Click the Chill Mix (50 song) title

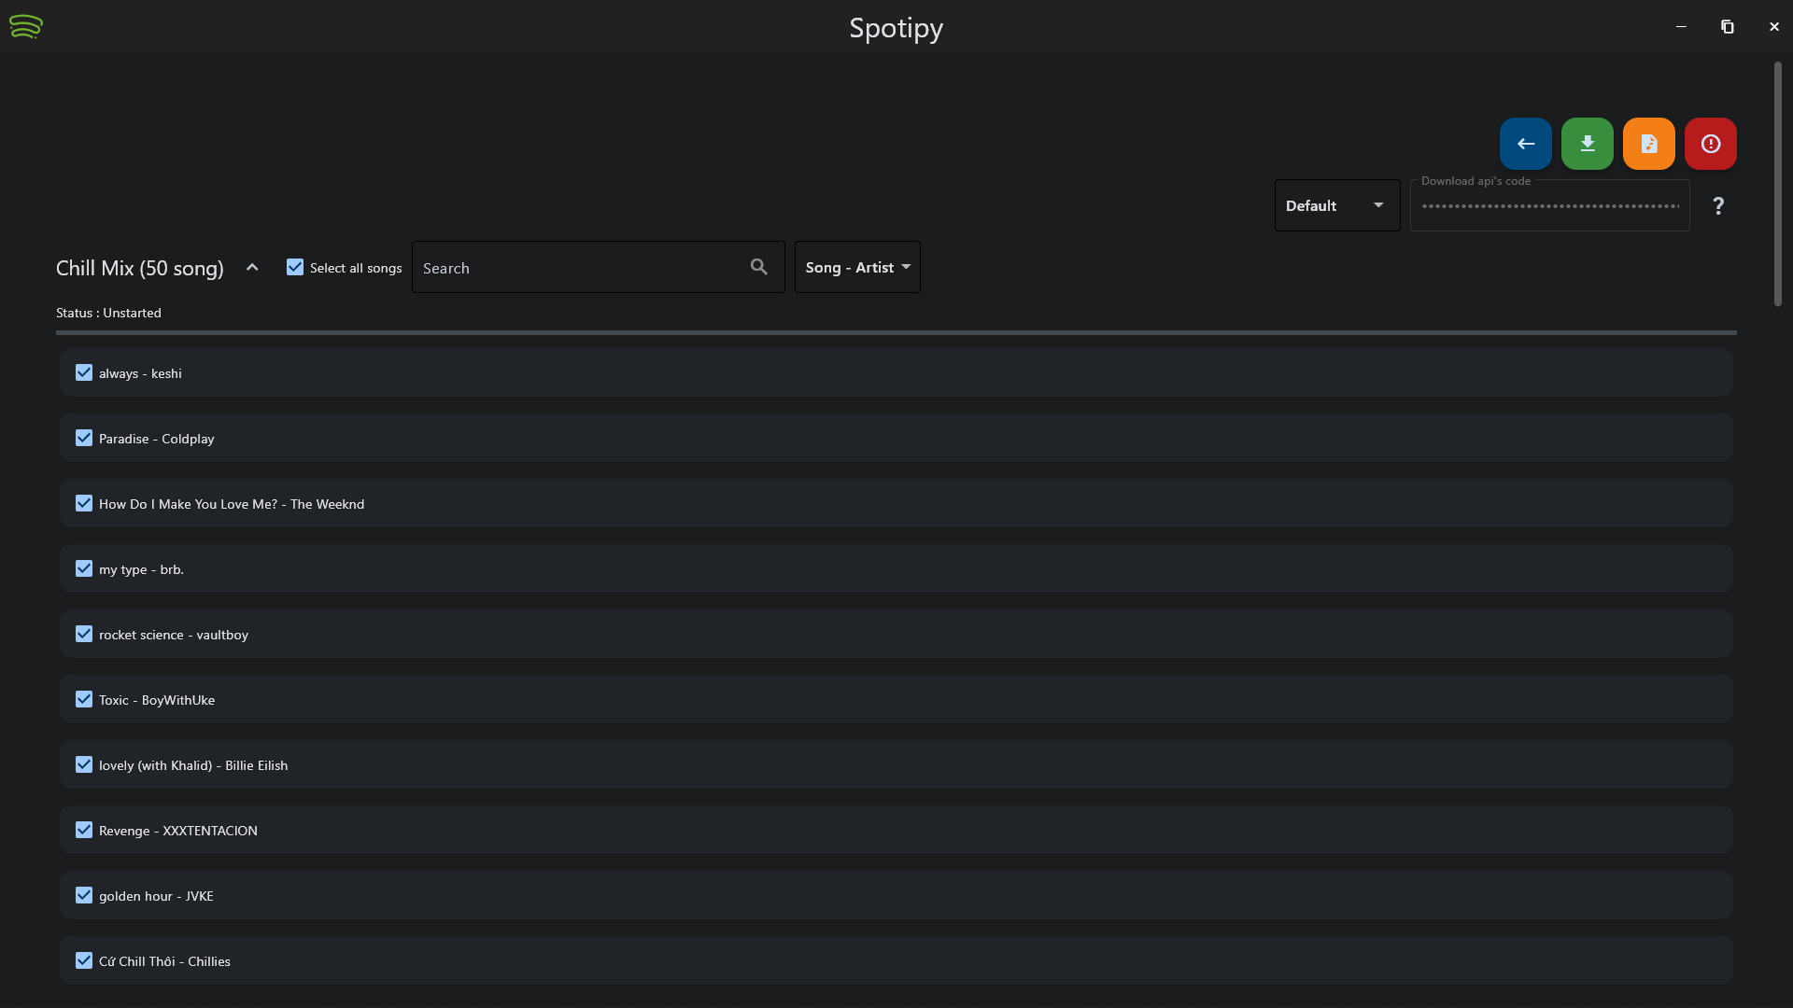[140, 269]
